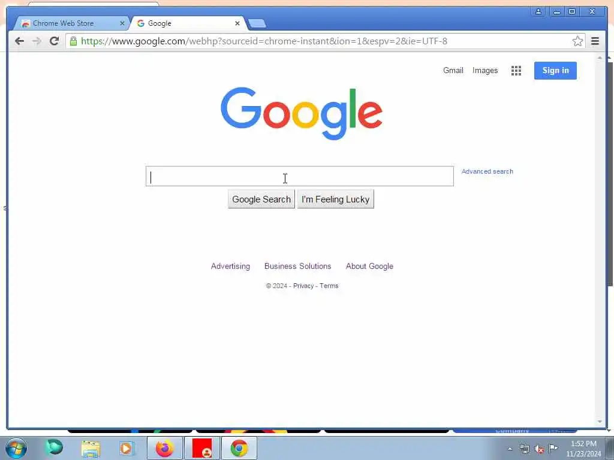
Task: Open the Advertising link
Action: 230,266
